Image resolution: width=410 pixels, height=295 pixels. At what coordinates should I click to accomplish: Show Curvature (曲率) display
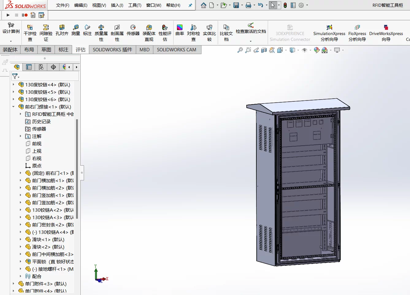tap(180, 30)
